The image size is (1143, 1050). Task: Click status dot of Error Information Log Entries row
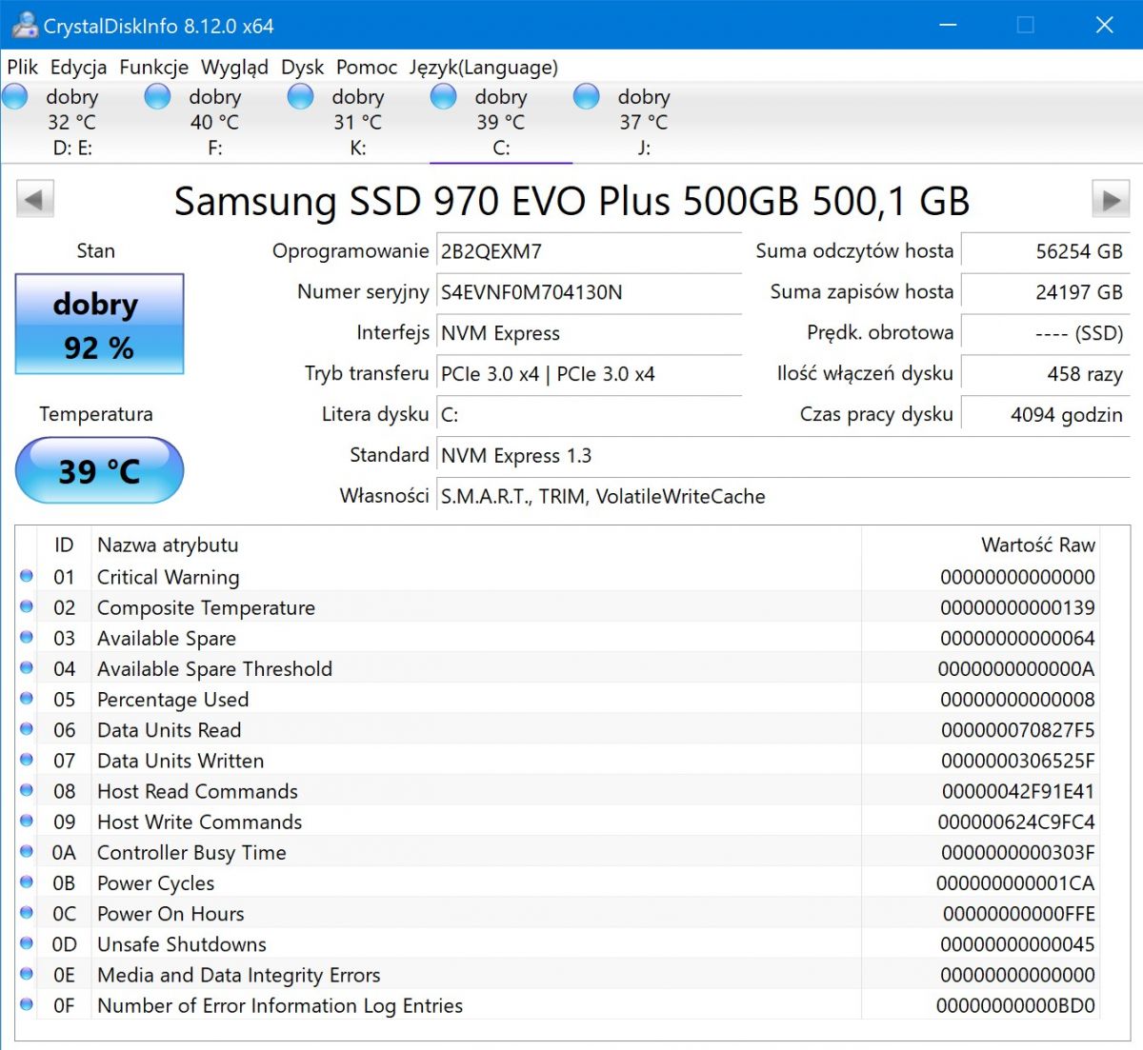[27, 1004]
